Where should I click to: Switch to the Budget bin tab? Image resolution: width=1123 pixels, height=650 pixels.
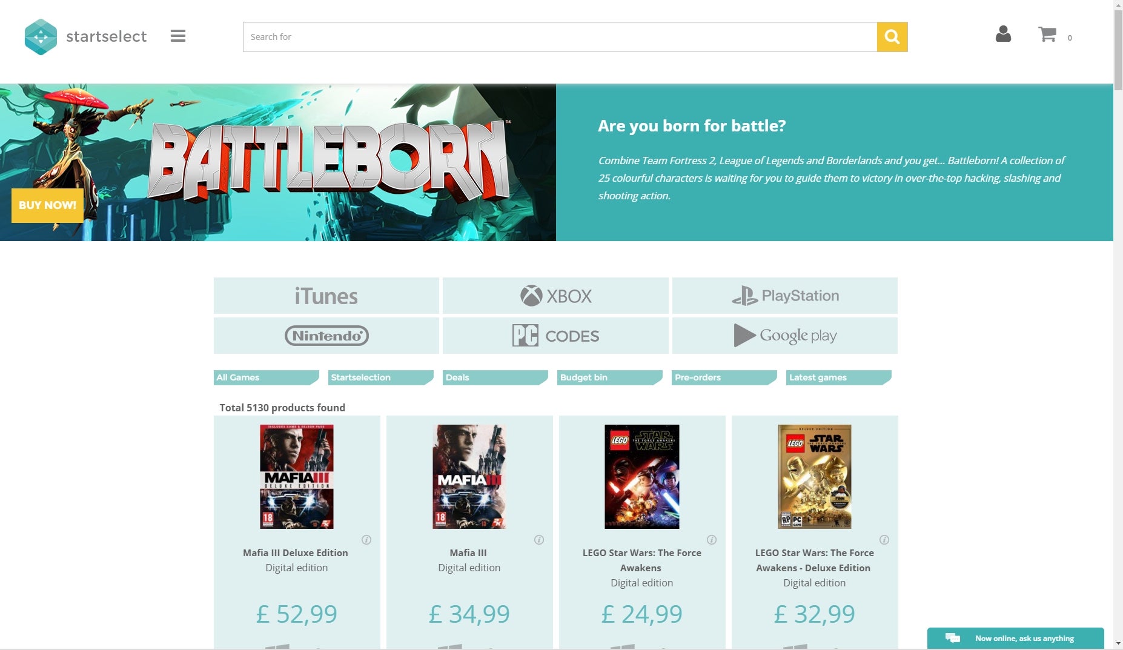610,377
